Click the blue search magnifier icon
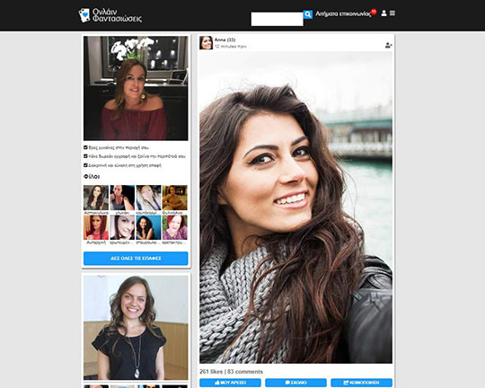This screenshot has width=485, height=388. pyautogui.click(x=308, y=14)
